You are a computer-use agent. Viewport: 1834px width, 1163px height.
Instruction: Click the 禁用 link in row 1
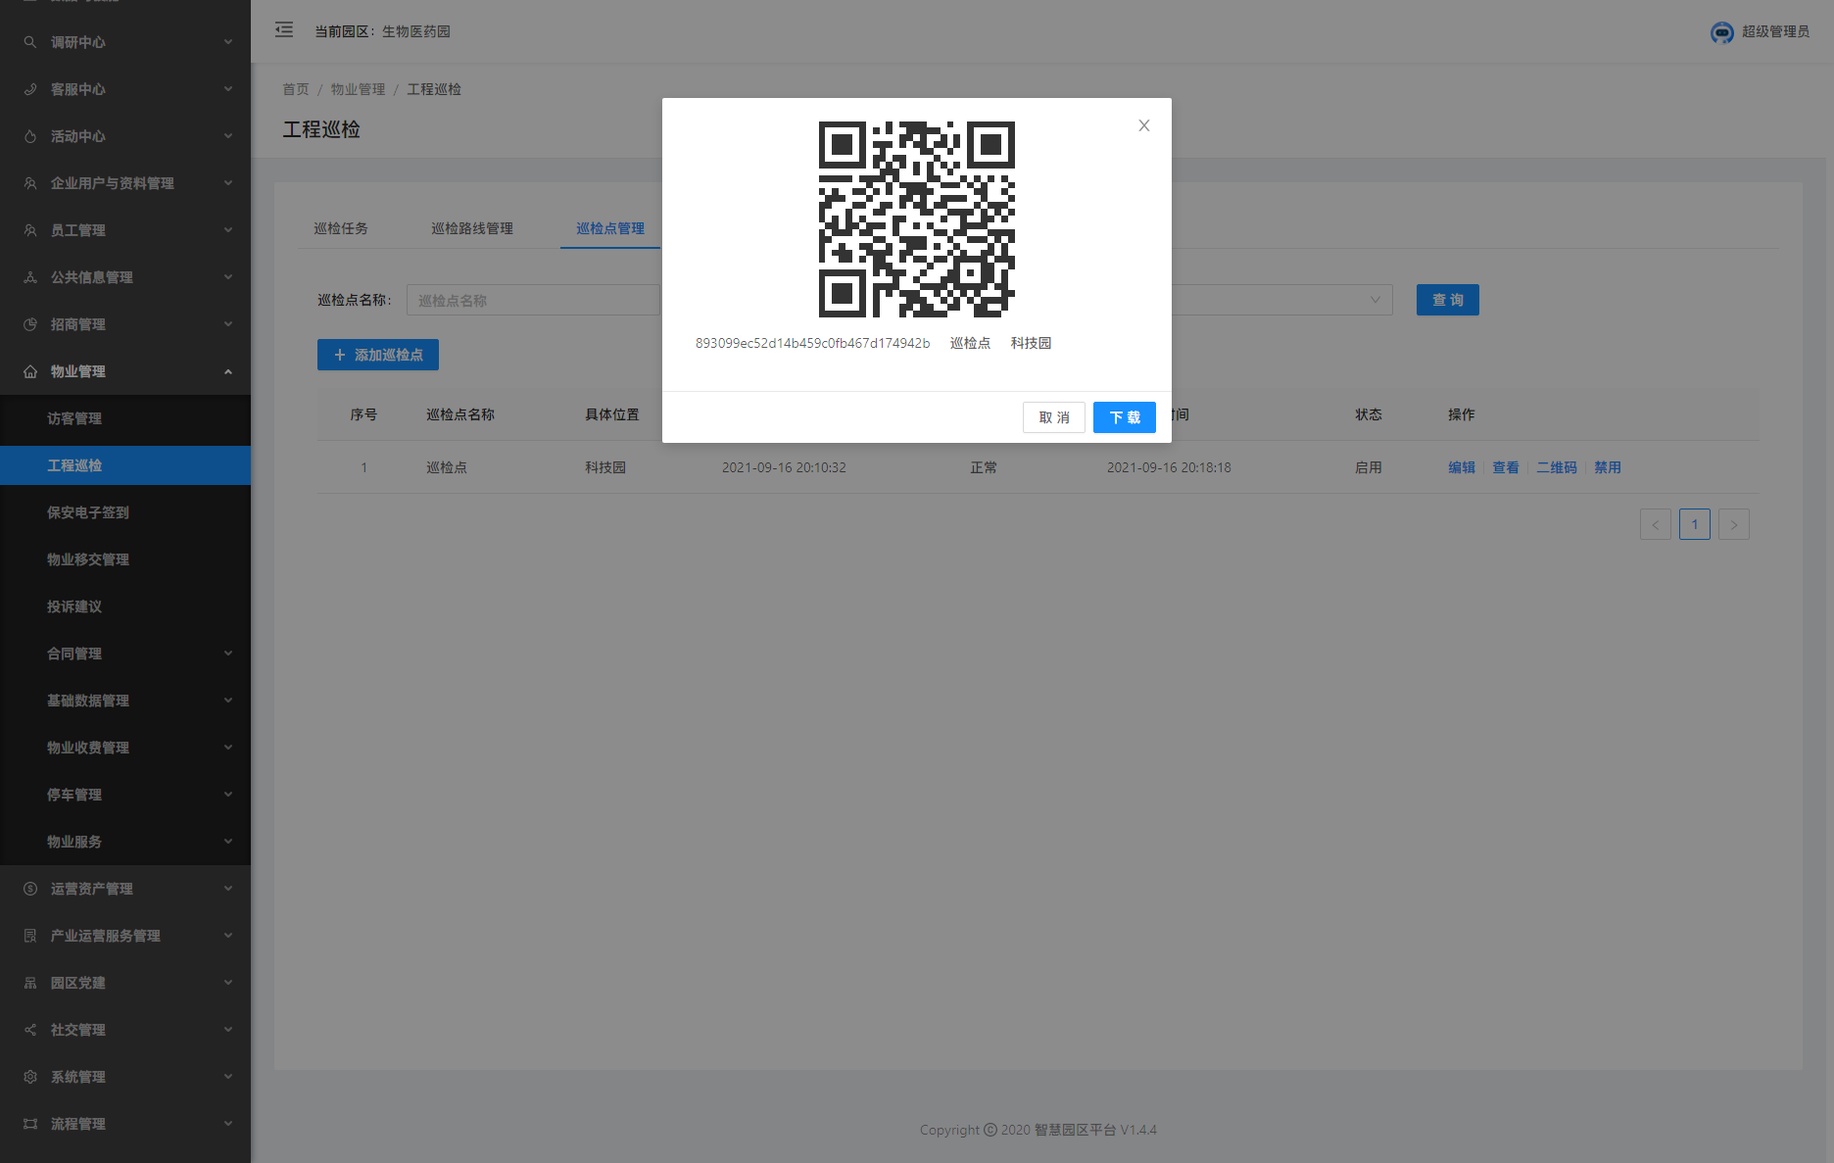click(1608, 467)
